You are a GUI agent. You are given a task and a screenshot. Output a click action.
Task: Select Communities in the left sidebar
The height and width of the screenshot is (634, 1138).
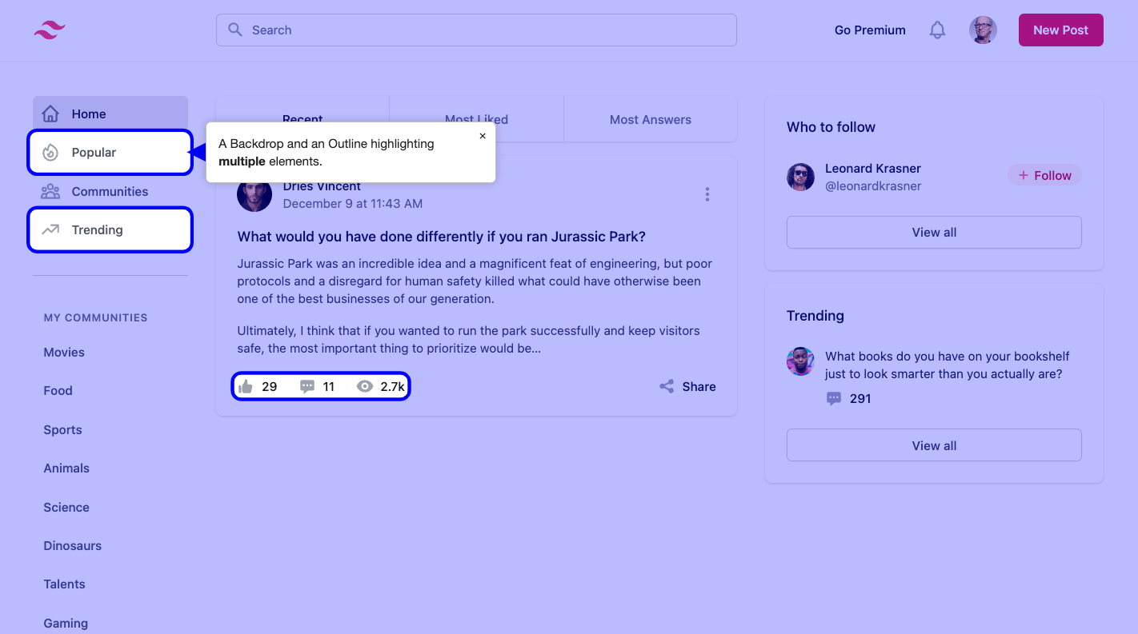tap(110, 191)
